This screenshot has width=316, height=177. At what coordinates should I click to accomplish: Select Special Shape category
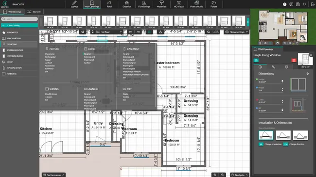tap(19, 68)
